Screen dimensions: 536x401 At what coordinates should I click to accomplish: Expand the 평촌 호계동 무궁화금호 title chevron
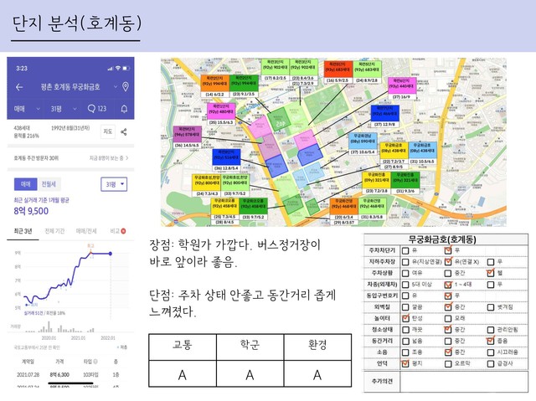click(116, 87)
